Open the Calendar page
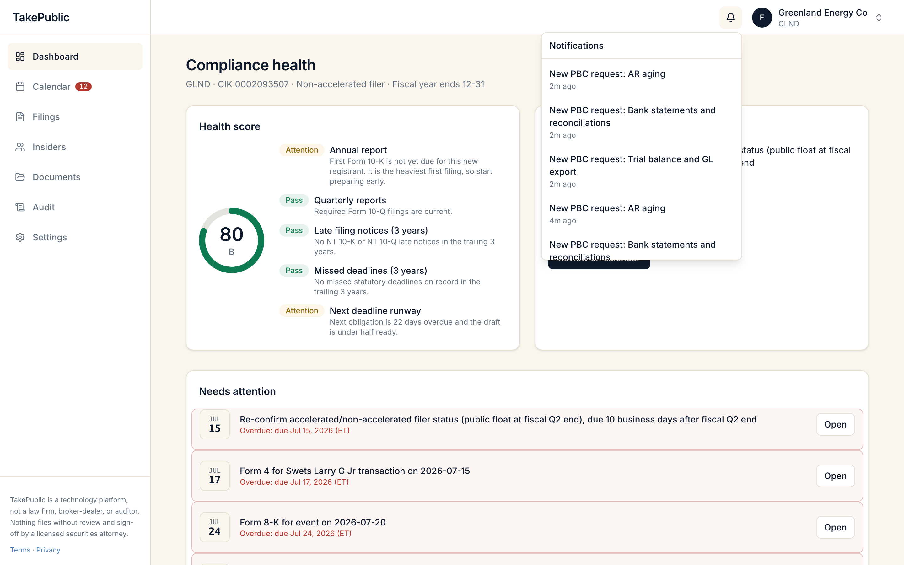904x565 pixels. [75, 87]
